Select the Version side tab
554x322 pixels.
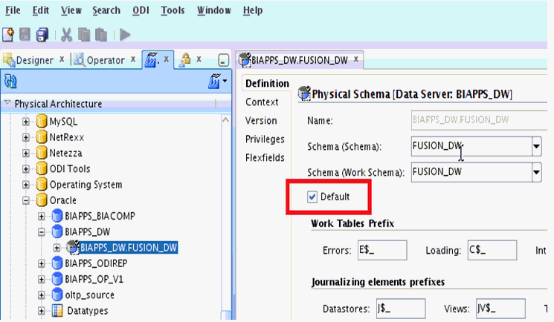click(x=261, y=121)
